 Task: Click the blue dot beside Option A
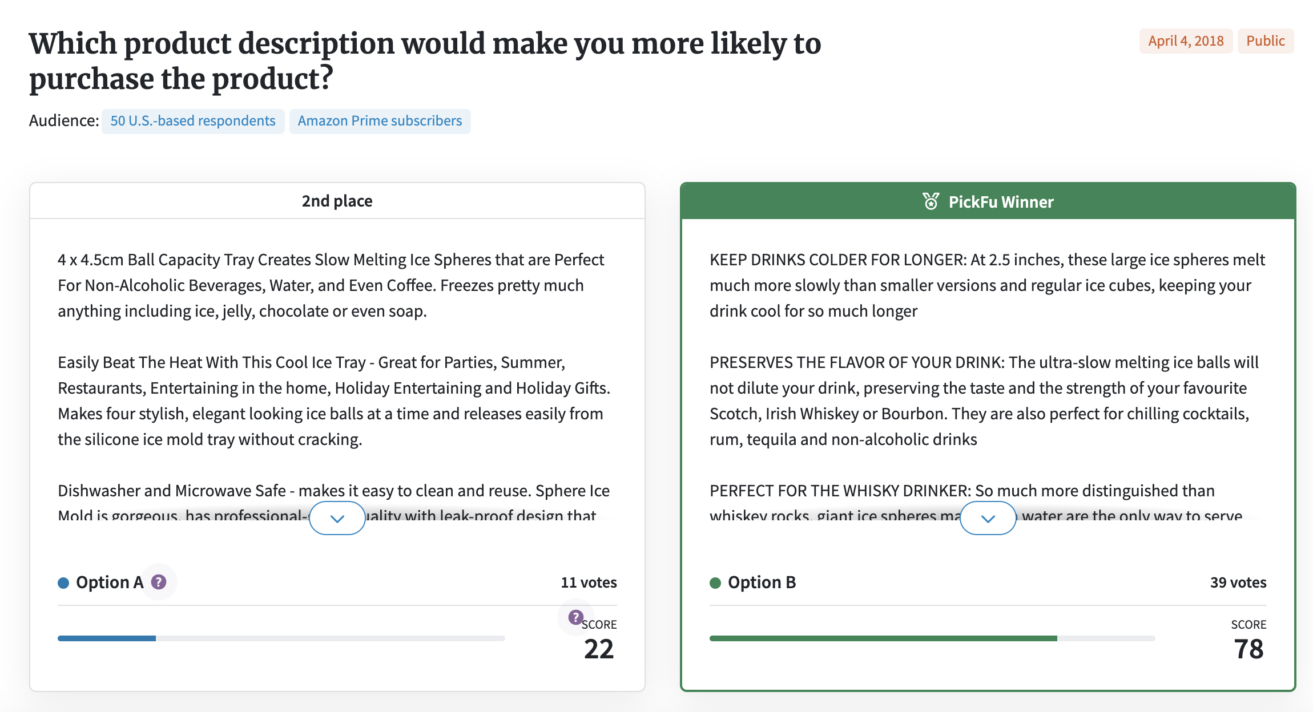pos(63,582)
